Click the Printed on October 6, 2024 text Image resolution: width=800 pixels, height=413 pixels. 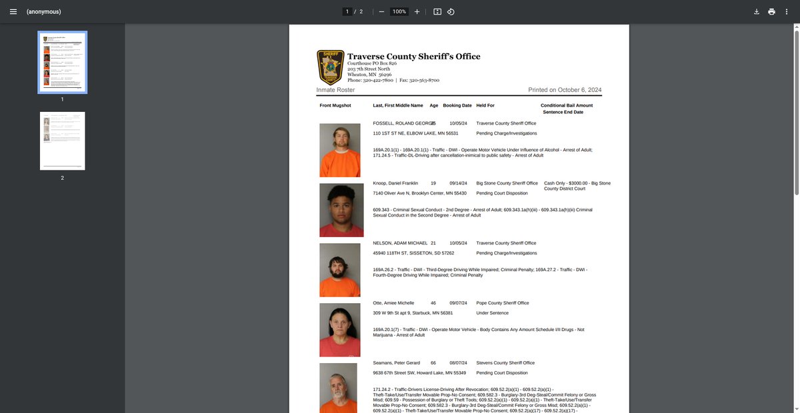pyautogui.click(x=565, y=89)
